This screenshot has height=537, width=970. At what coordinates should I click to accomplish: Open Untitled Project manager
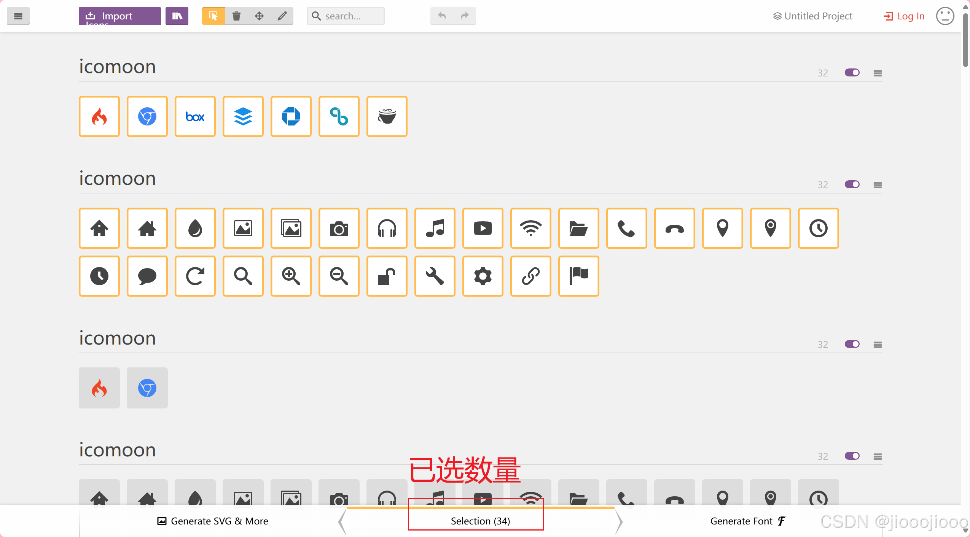tap(812, 16)
